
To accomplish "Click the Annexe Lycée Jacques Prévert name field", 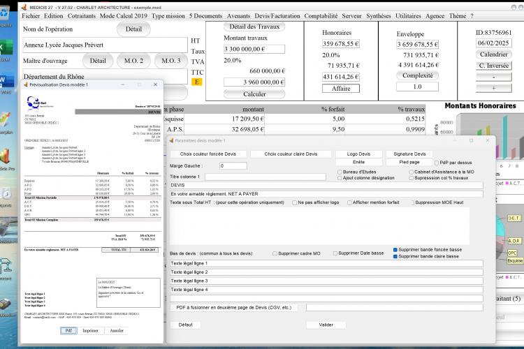I will (x=105, y=45).
